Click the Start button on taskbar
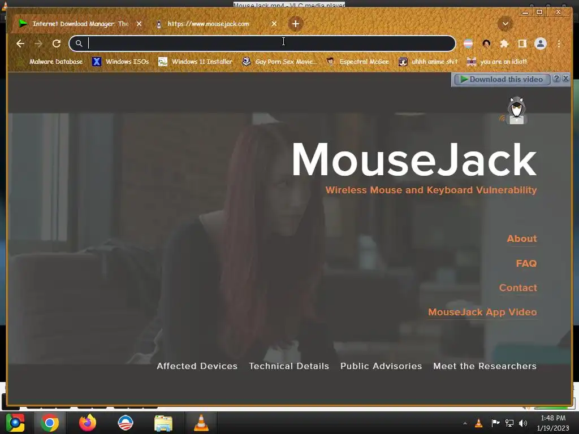Viewport: 579px width, 434px height. coord(15,423)
